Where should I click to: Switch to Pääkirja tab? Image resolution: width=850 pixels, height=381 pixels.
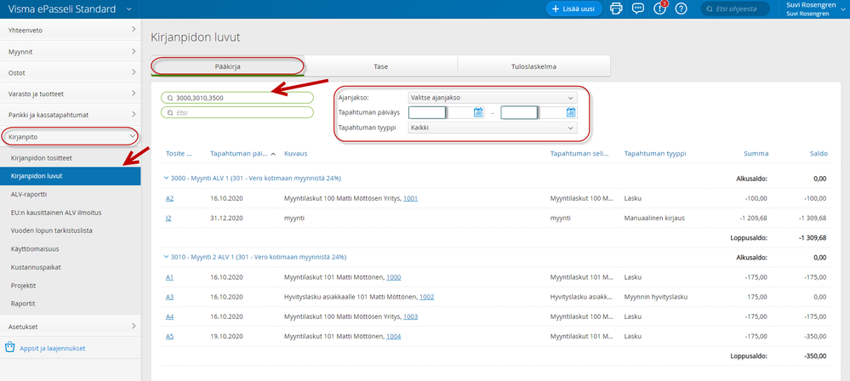228,66
